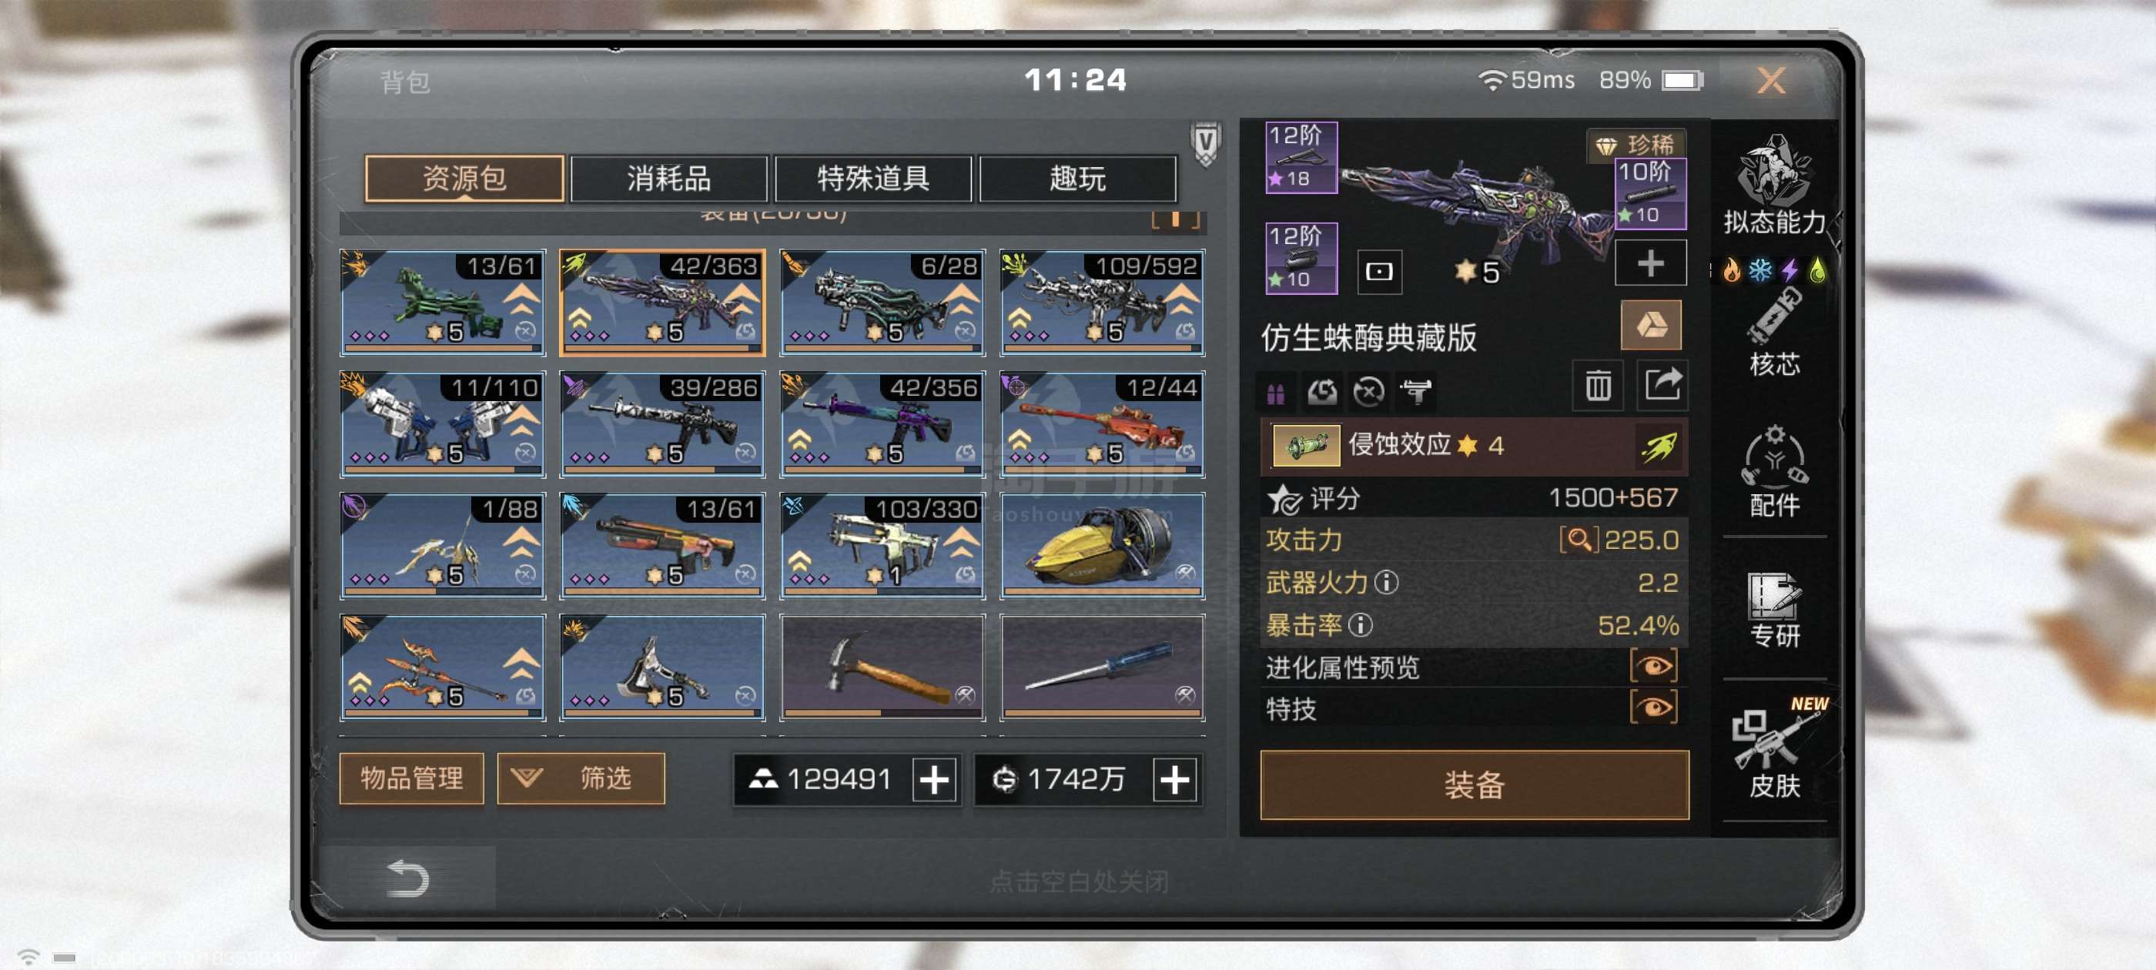Click the share arrow icon

point(1662,386)
